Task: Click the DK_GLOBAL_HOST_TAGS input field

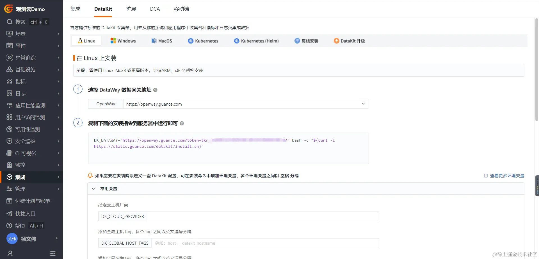Action: coord(265,243)
